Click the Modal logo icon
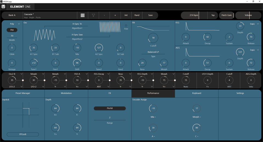The height and width of the screenshot is (142, 263). [x=3, y=7]
